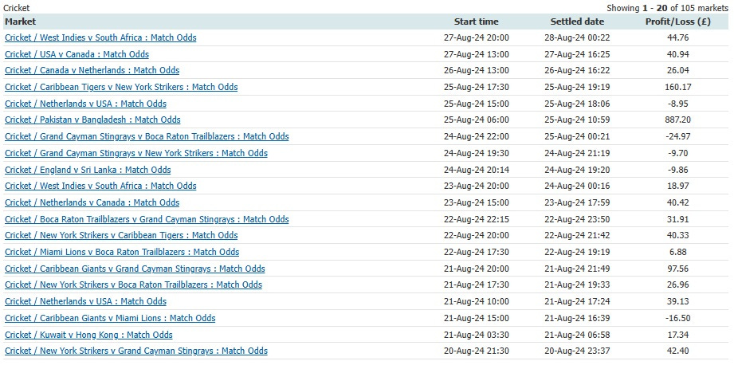The height and width of the screenshot is (365, 734).
Task: Select the -8.95 loss value
Action: coord(678,104)
